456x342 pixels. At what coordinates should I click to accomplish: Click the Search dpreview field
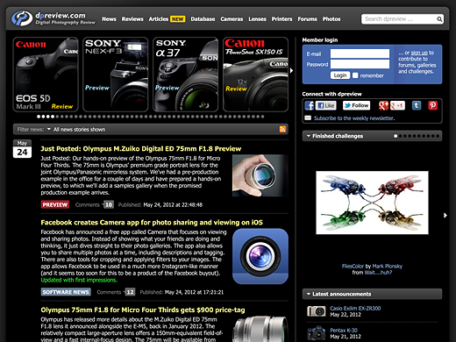(x=399, y=19)
